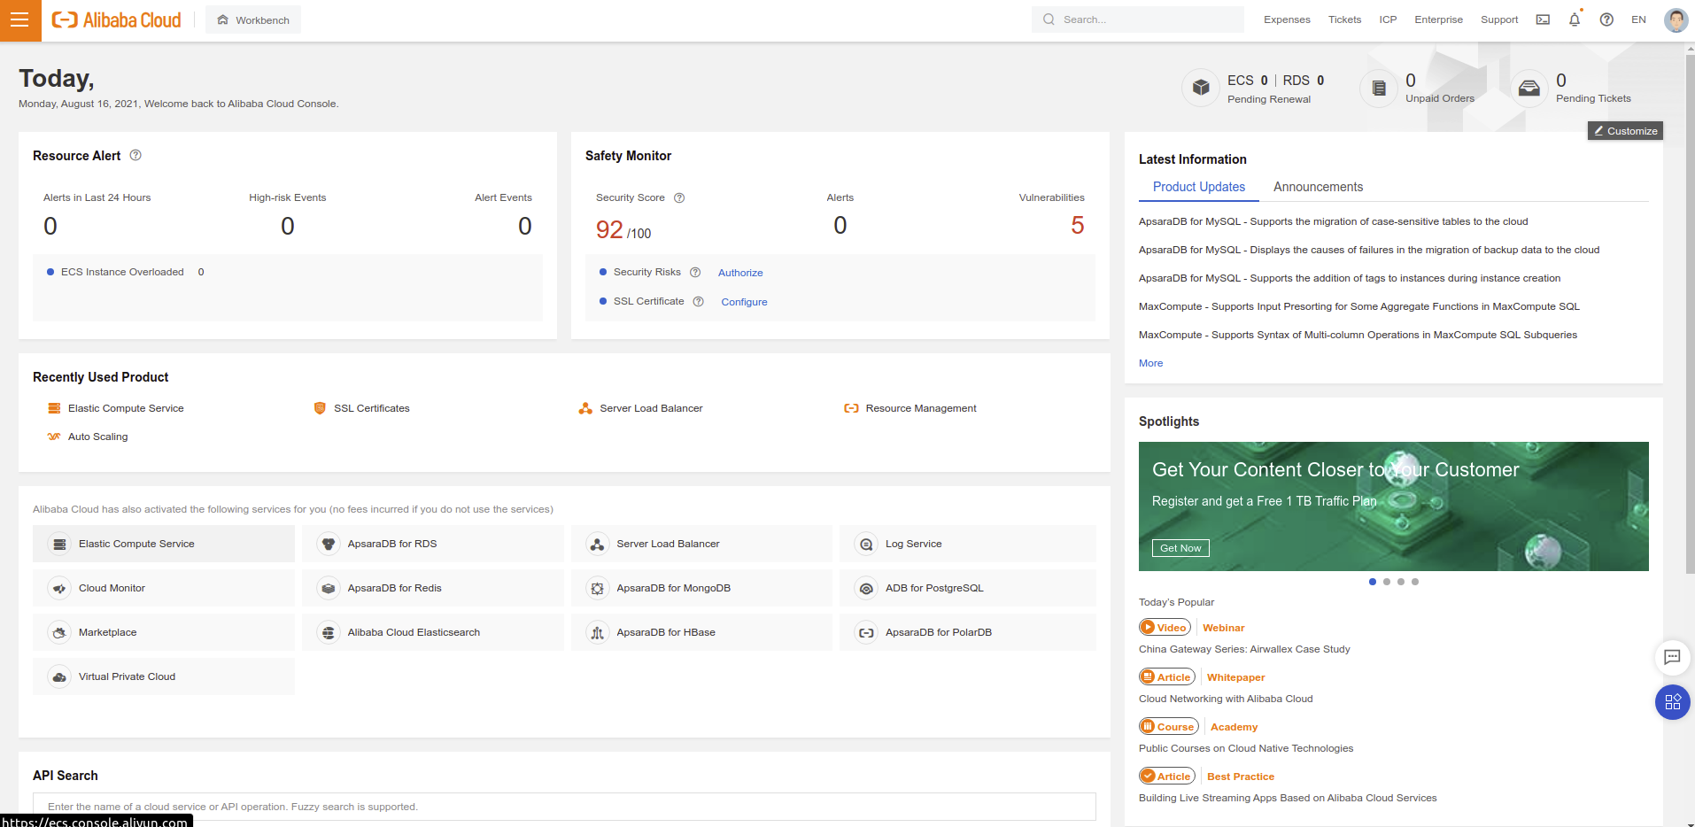This screenshot has width=1695, height=827.
Task: Click Marketplace tile icon
Action: (x=59, y=632)
